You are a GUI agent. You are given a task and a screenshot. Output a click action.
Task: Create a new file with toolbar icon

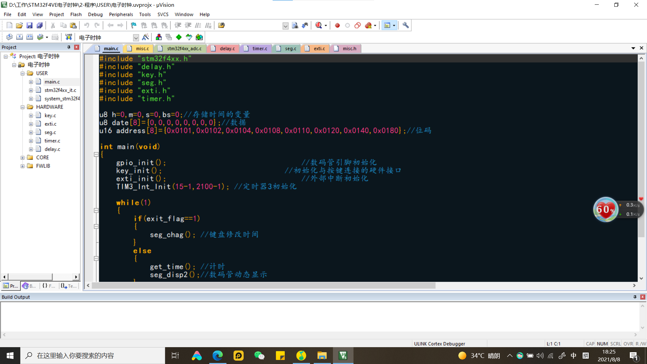[x=9, y=25]
